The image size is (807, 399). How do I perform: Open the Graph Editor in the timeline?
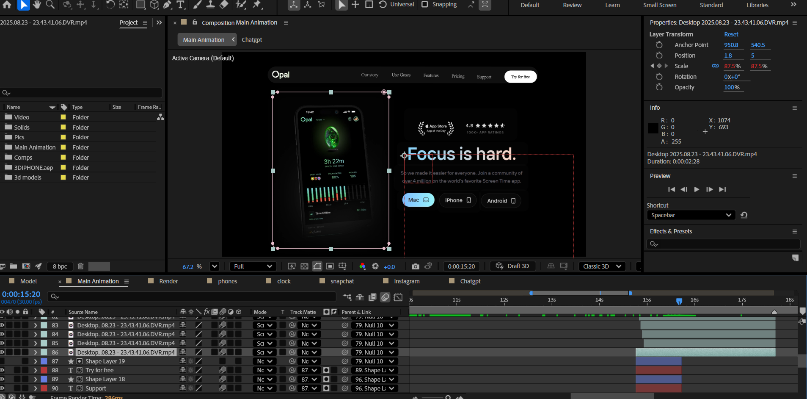[398, 297]
